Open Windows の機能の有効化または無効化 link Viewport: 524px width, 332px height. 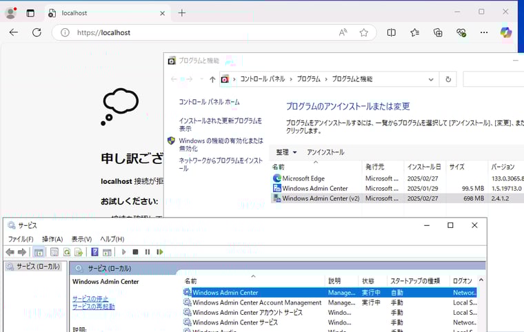[221, 145]
